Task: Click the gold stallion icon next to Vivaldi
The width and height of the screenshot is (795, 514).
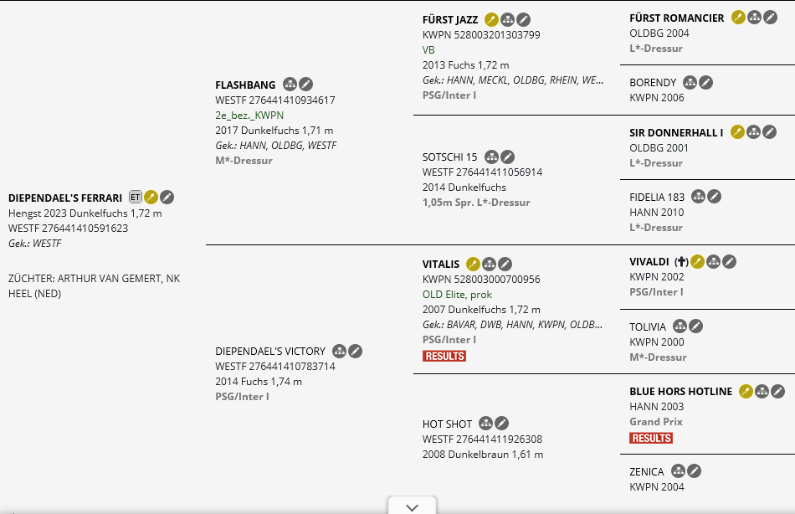Action: tap(697, 262)
